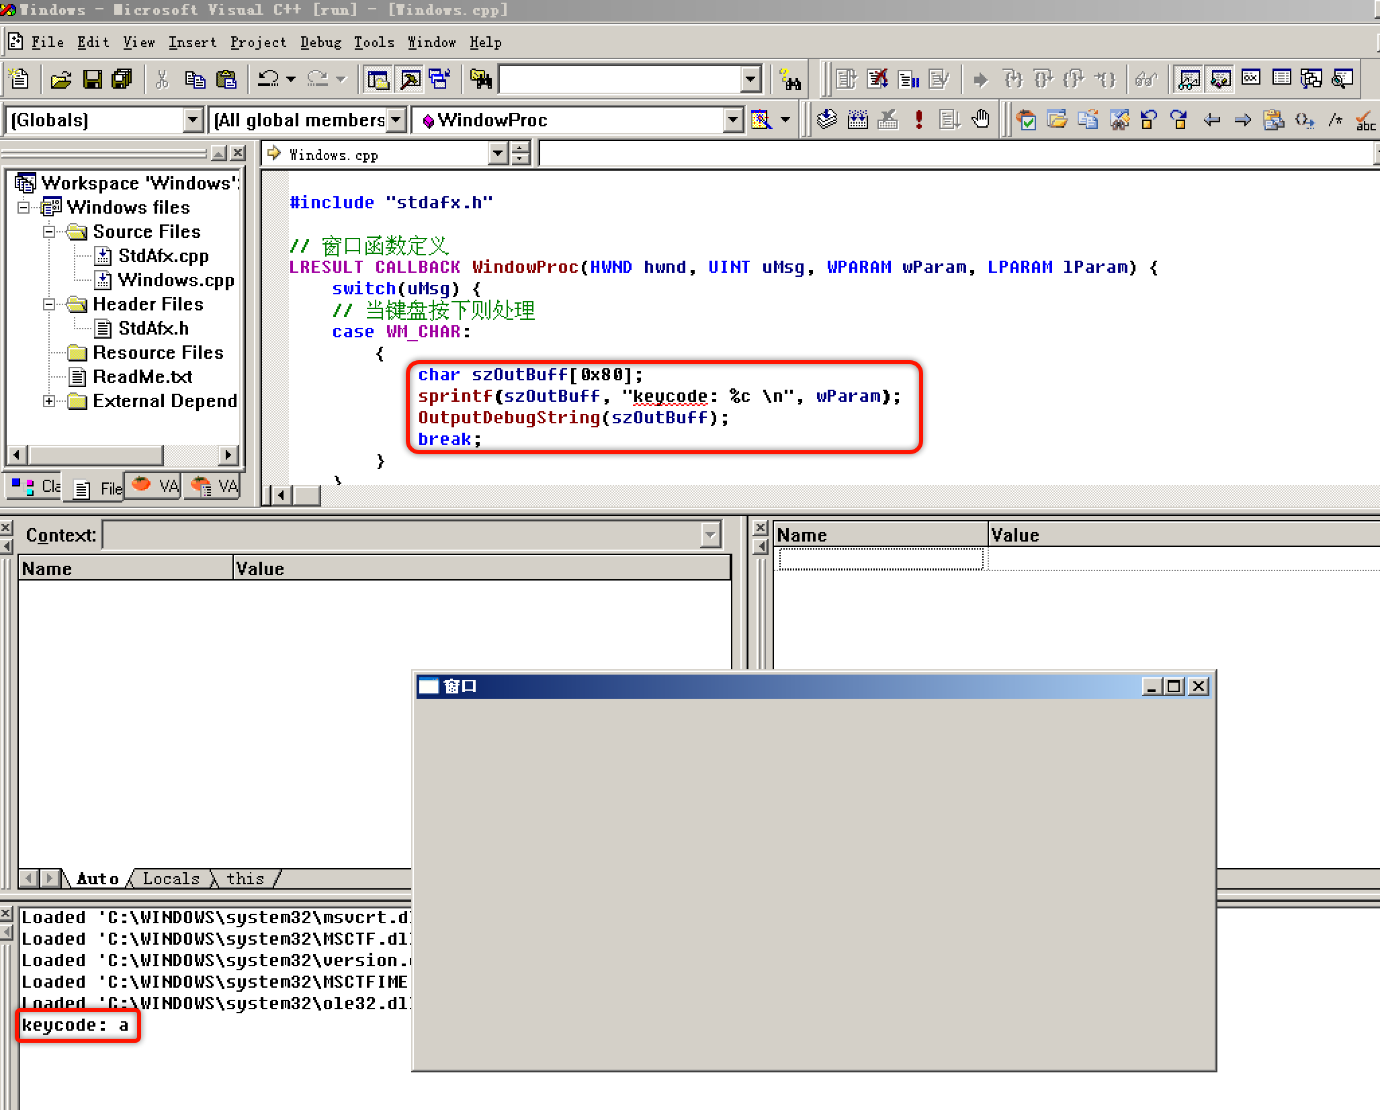Click the Open file folder icon

click(x=61, y=80)
